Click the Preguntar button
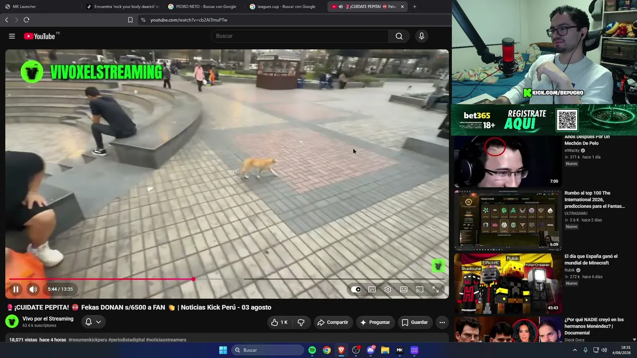Image resolution: width=637 pixels, height=358 pixels. (375, 322)
